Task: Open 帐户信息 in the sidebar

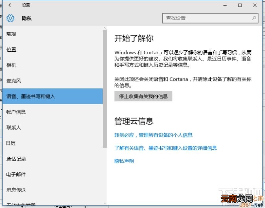Action: (x=53, y=112)
